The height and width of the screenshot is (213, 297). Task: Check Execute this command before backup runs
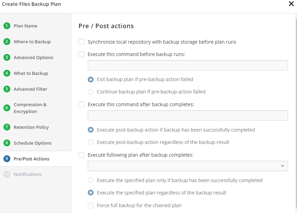click(81, 54)
